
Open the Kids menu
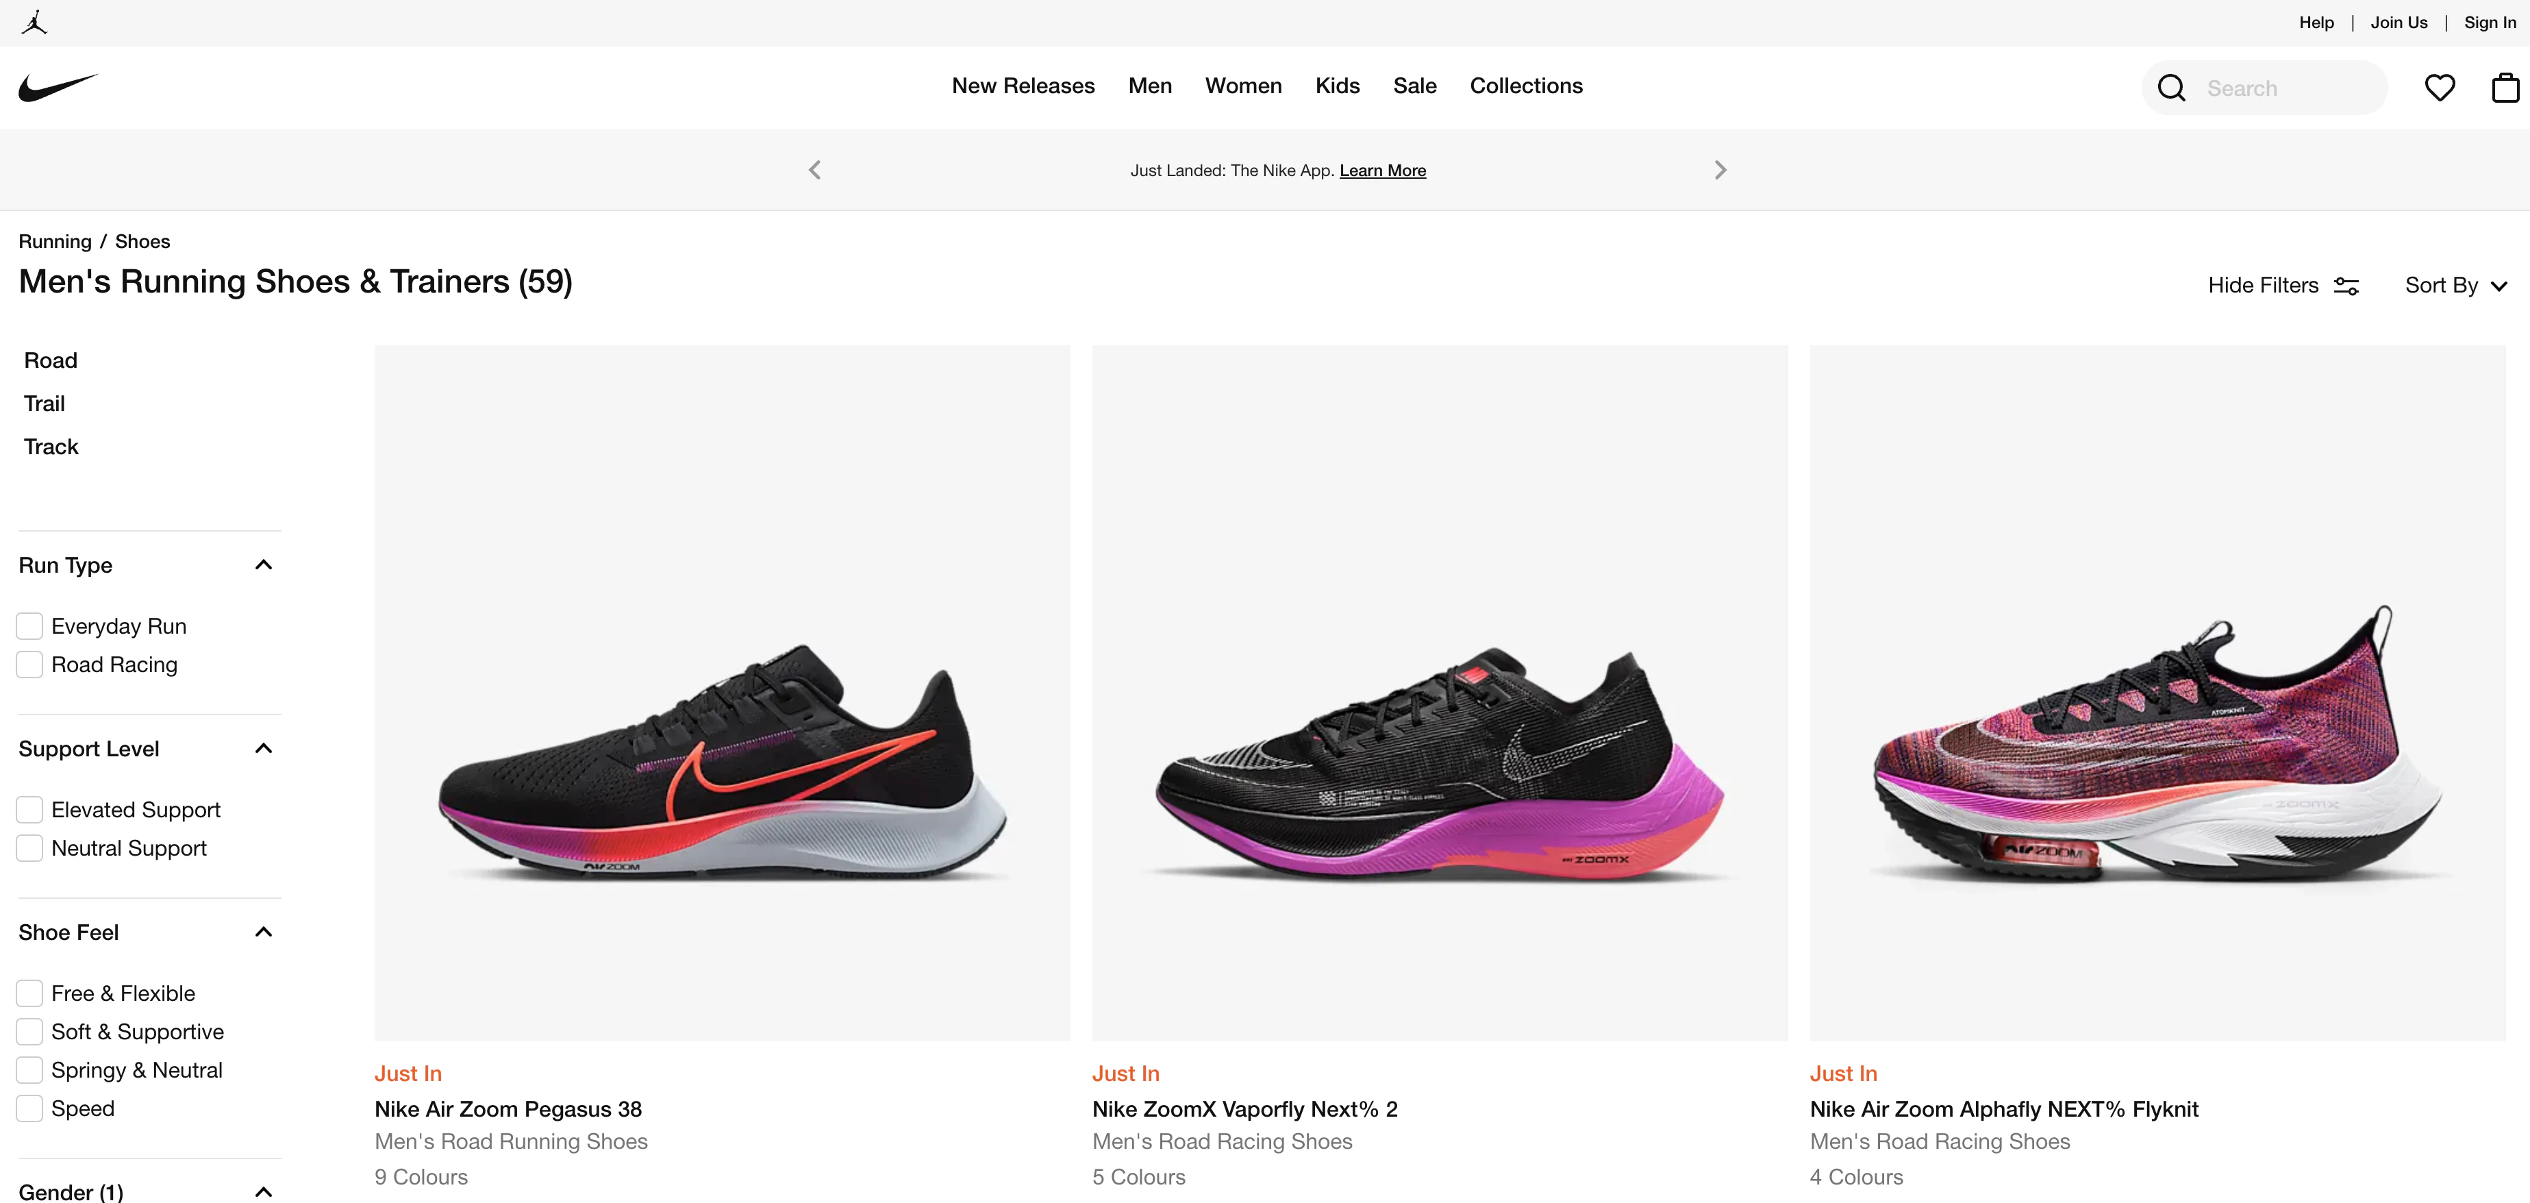click(1337, 86)
